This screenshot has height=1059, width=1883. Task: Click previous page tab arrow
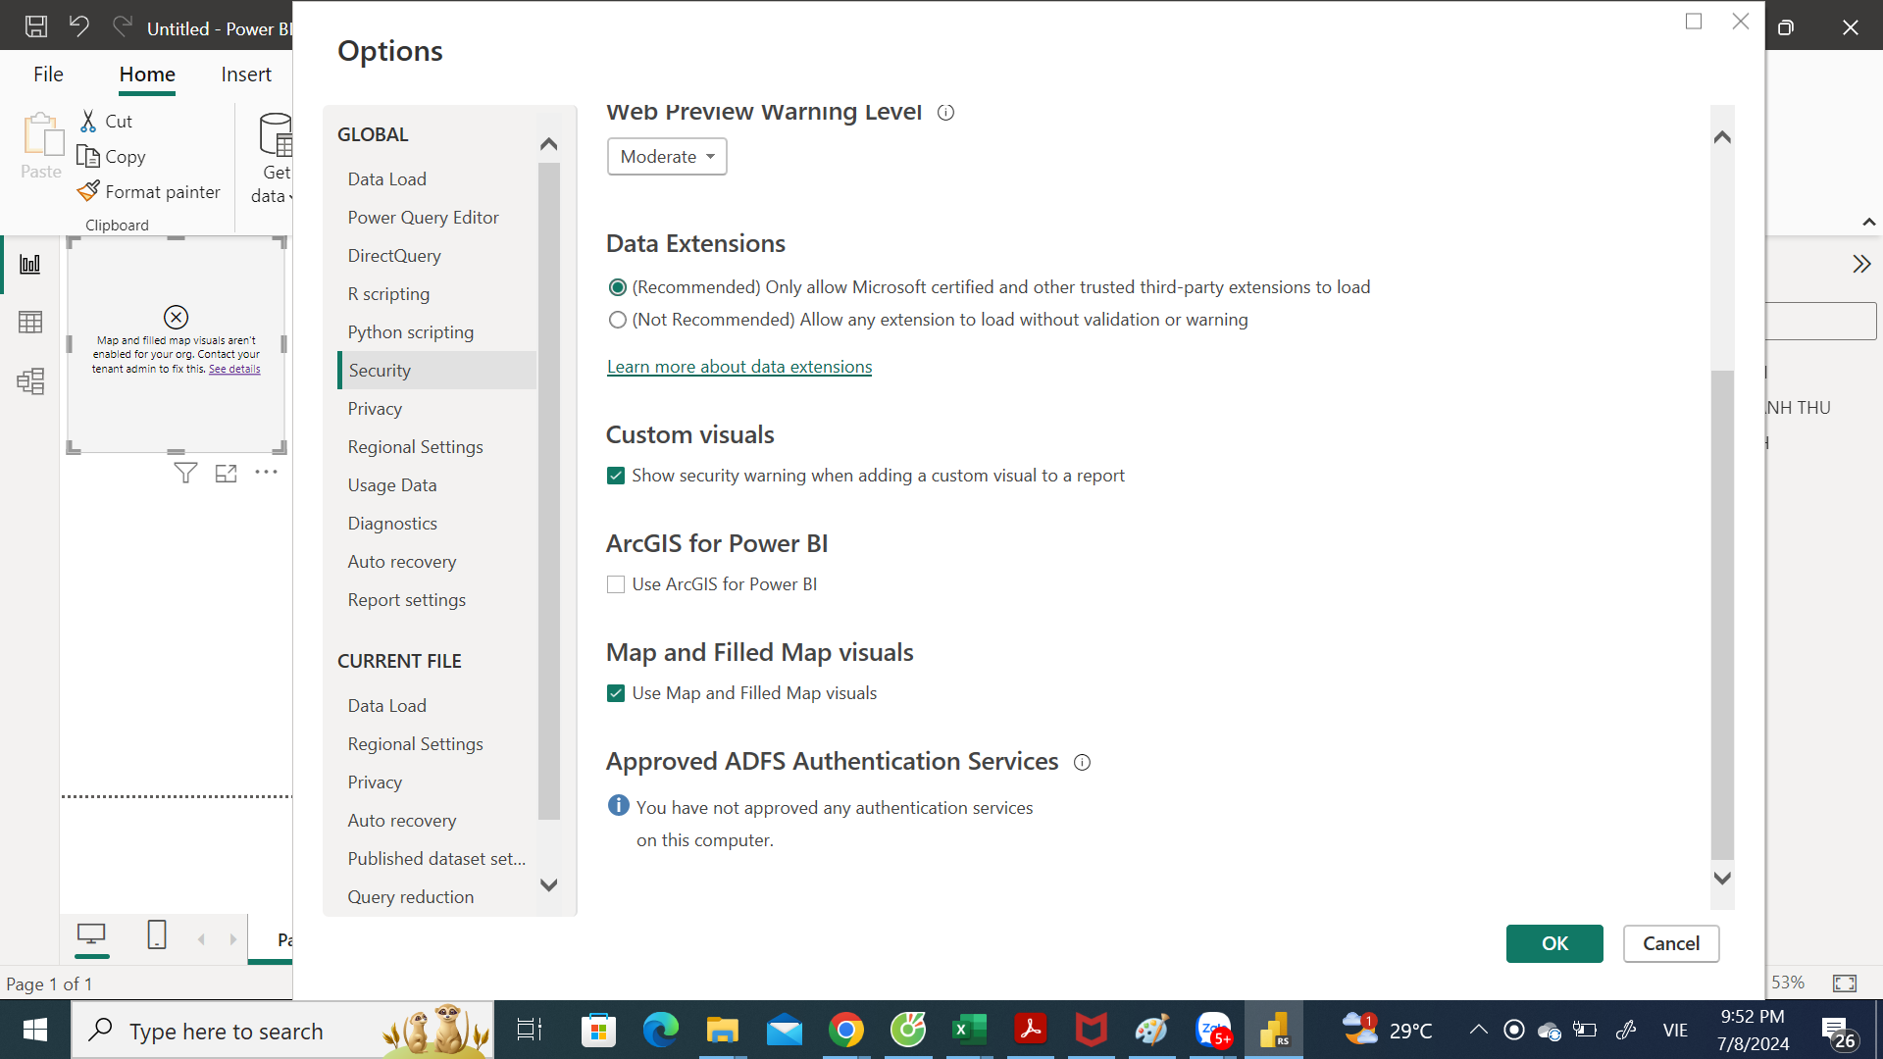201,939
